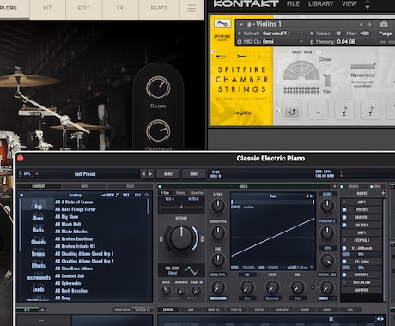Toggle PITCH1 routing power button
Viewport: 395px width, 326px height.
coord(344,209)
